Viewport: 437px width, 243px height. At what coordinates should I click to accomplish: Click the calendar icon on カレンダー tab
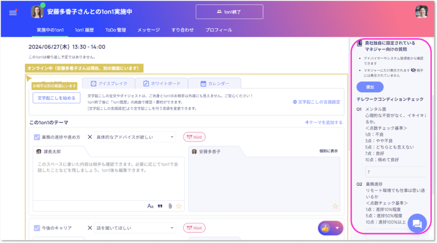203,83
